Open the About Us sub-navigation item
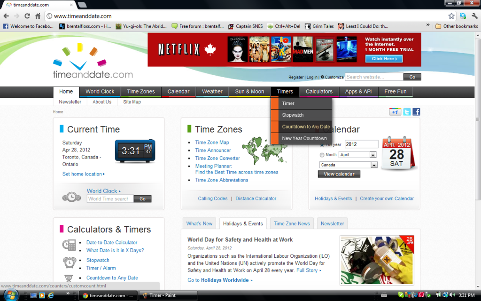The image size is (481, 301). tap(102, 102)
